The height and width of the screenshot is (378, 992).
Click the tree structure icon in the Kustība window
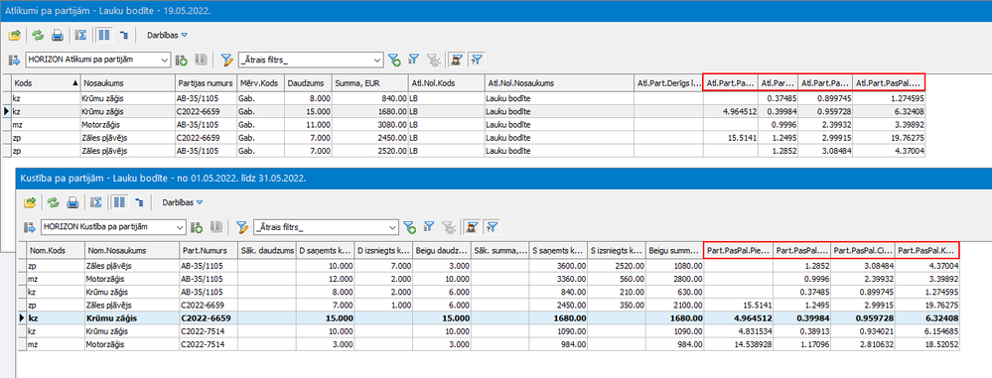coord(139,203)
